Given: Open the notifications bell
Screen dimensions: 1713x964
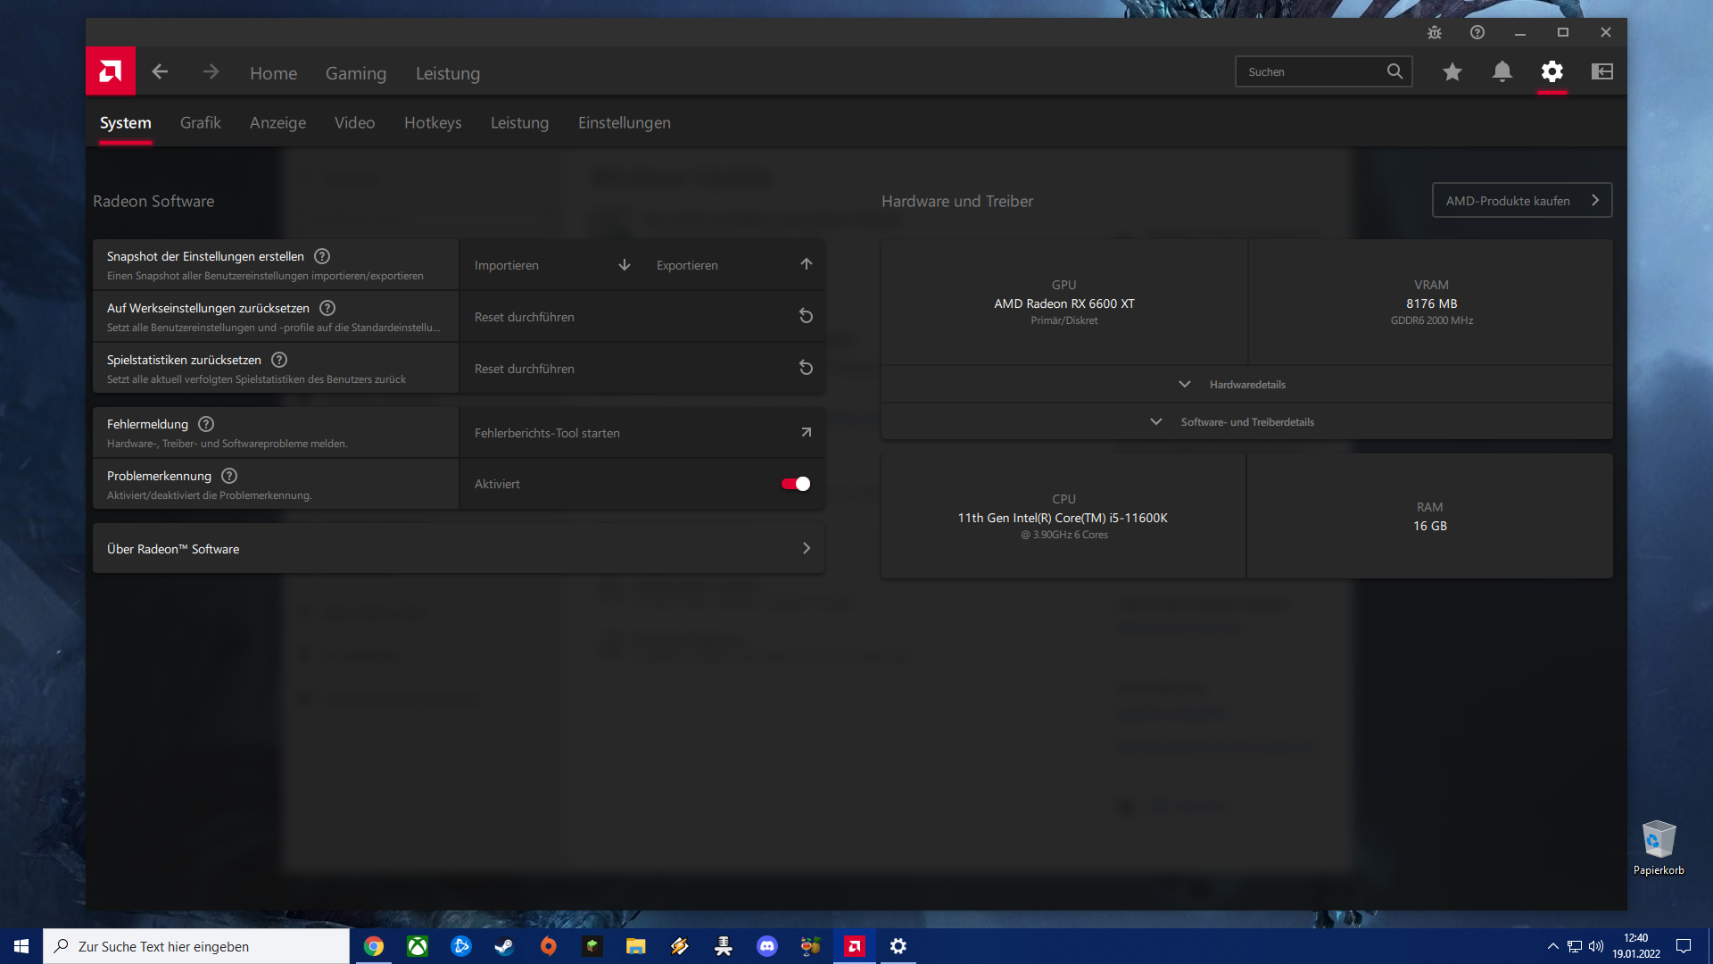Looking at the screenshot, I should point(1502,71).
